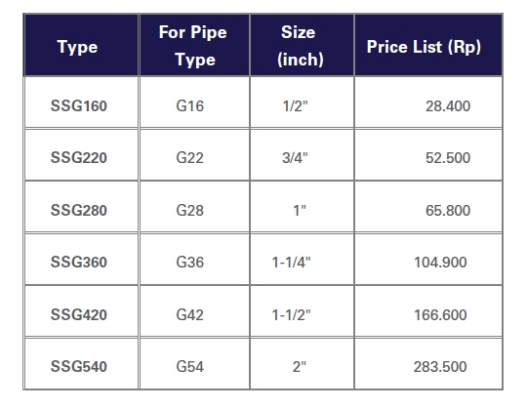Click the 3/4" size cell
527x409 pixels.
point(302,155)
